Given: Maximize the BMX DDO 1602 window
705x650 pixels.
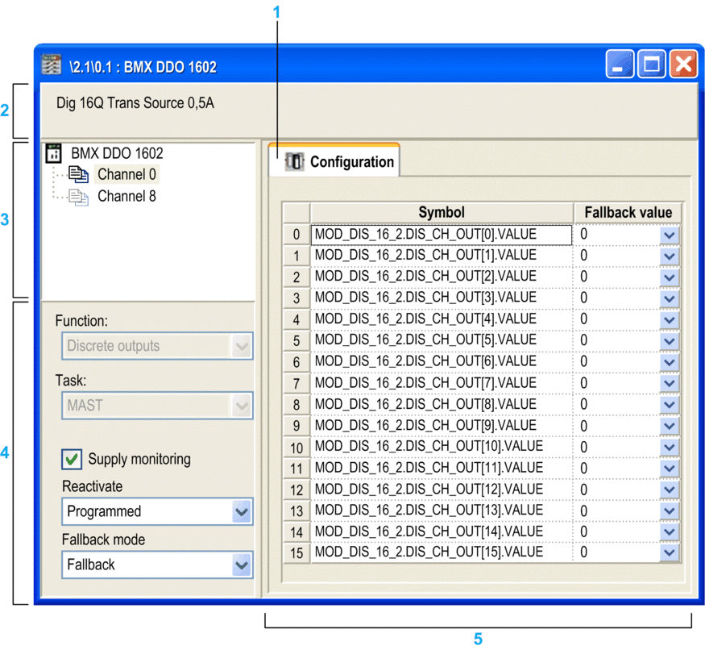Looking at the screenshot, I should click(x=652, y=64).
